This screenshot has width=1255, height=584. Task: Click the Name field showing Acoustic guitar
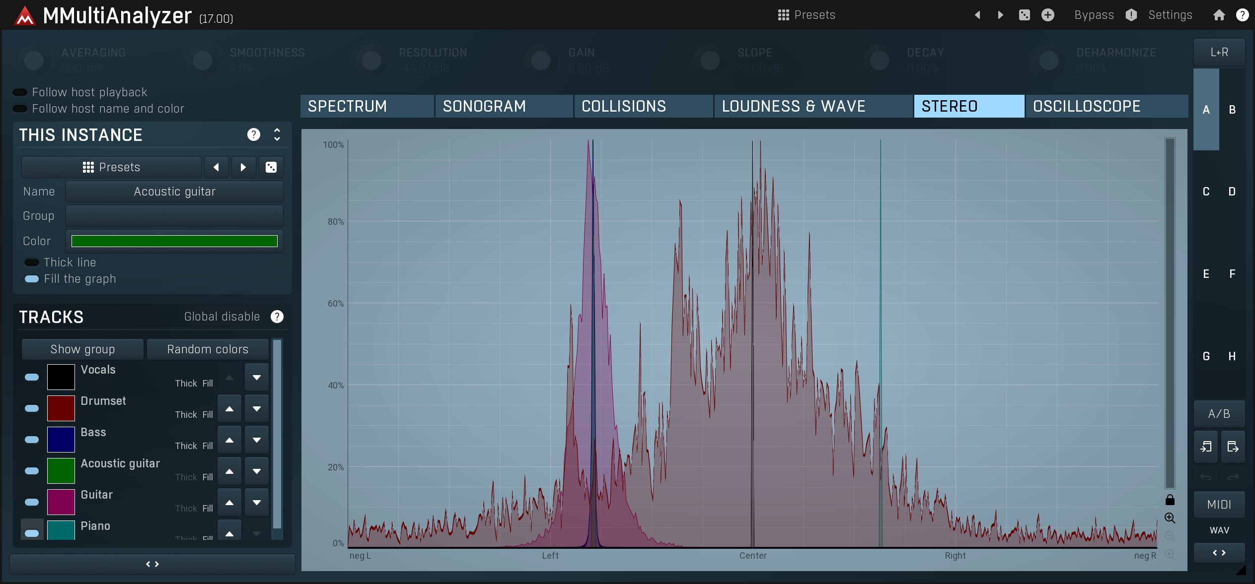[174, 192]
